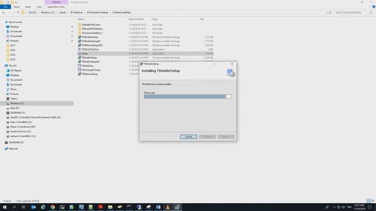Sort files by the Name column

81,19
